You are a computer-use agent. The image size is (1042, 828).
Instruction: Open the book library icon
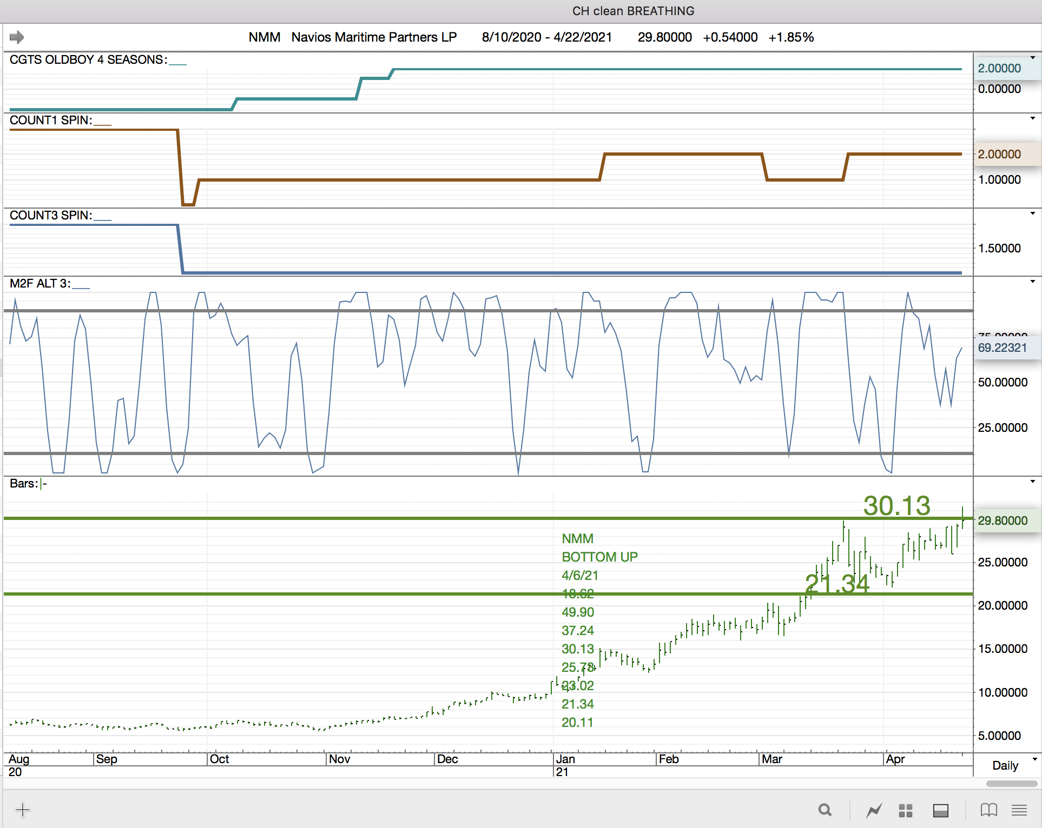pos(988,810)
